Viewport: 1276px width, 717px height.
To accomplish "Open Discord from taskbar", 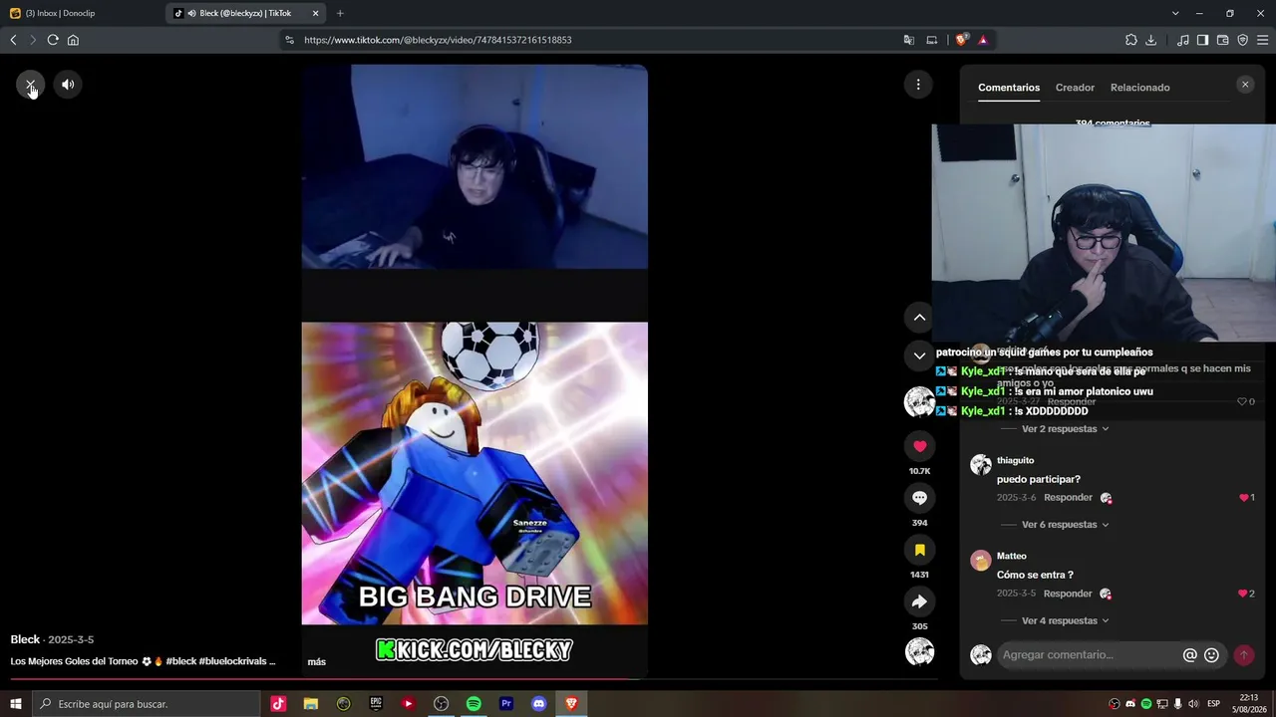I will [539, 704].
